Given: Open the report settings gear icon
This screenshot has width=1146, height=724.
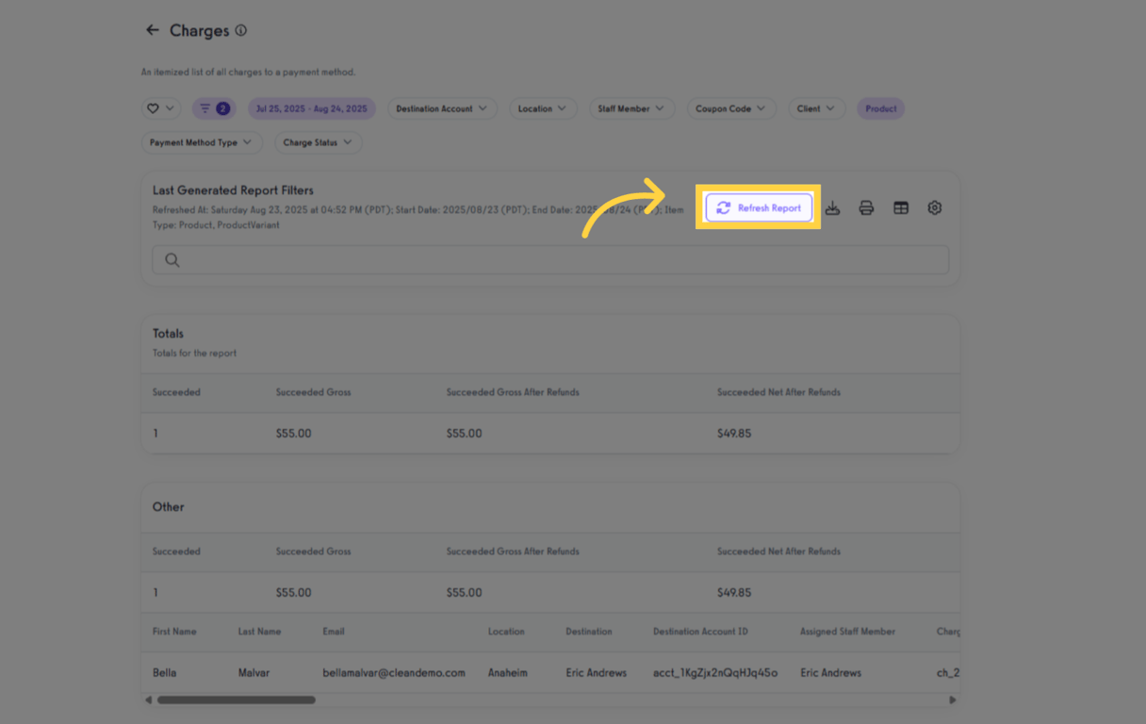Looking at the screenshot, I should (x=934, y=207).
